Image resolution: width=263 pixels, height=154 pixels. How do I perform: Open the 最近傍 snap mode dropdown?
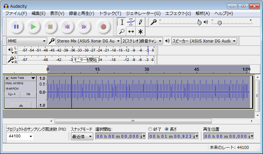(x=82, y=136)
